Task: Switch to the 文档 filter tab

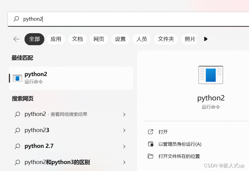Action: pos(77,39)
